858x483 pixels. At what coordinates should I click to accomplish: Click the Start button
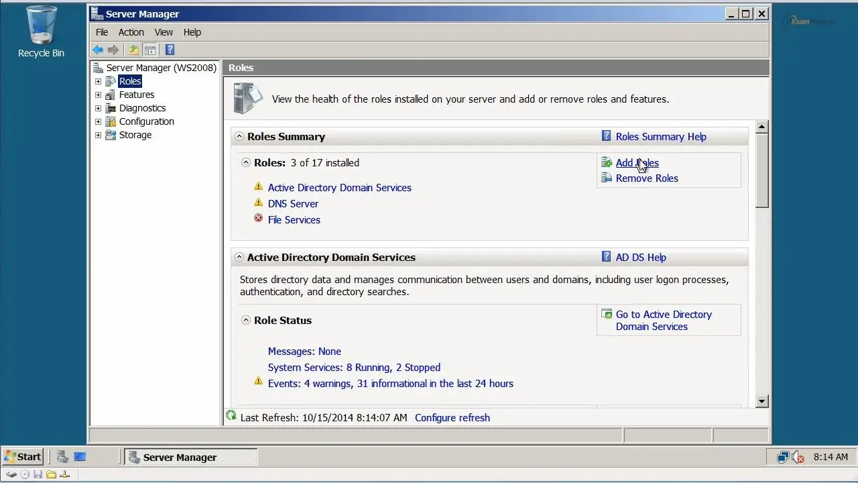tap(23, 457)
